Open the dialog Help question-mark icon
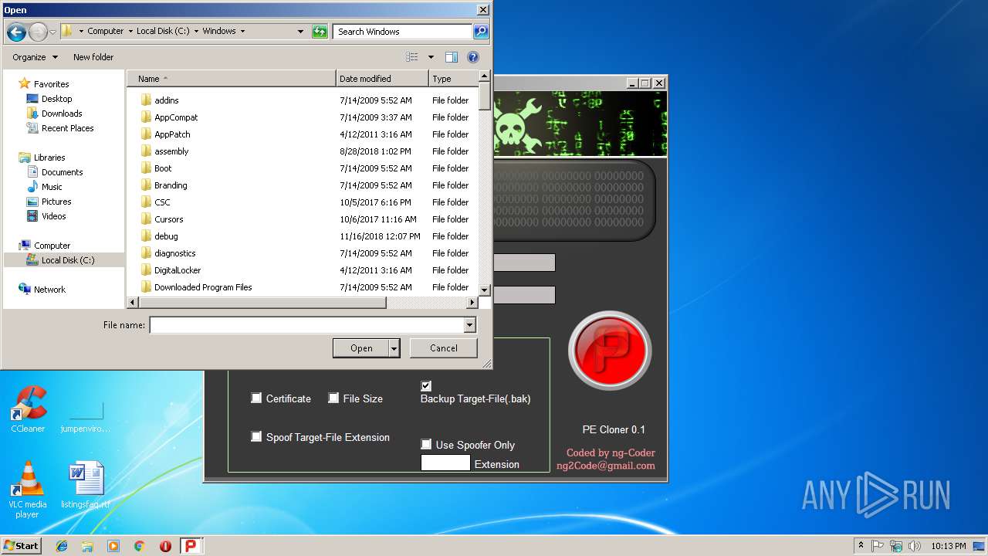This screenshot has width=988, height=556. (x=473, y=57)
